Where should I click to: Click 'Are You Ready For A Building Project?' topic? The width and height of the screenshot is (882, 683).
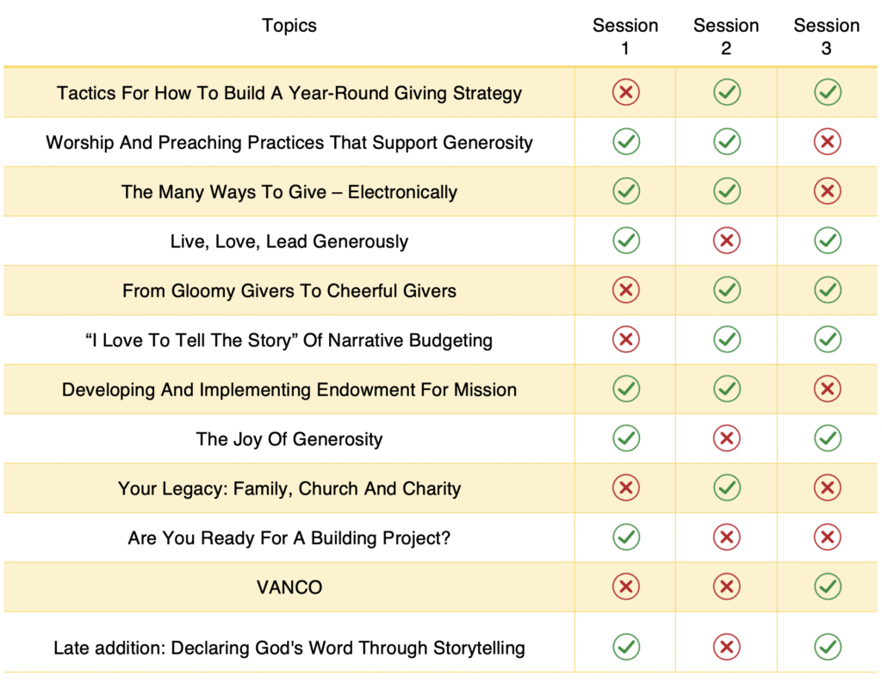click(289, 537)
